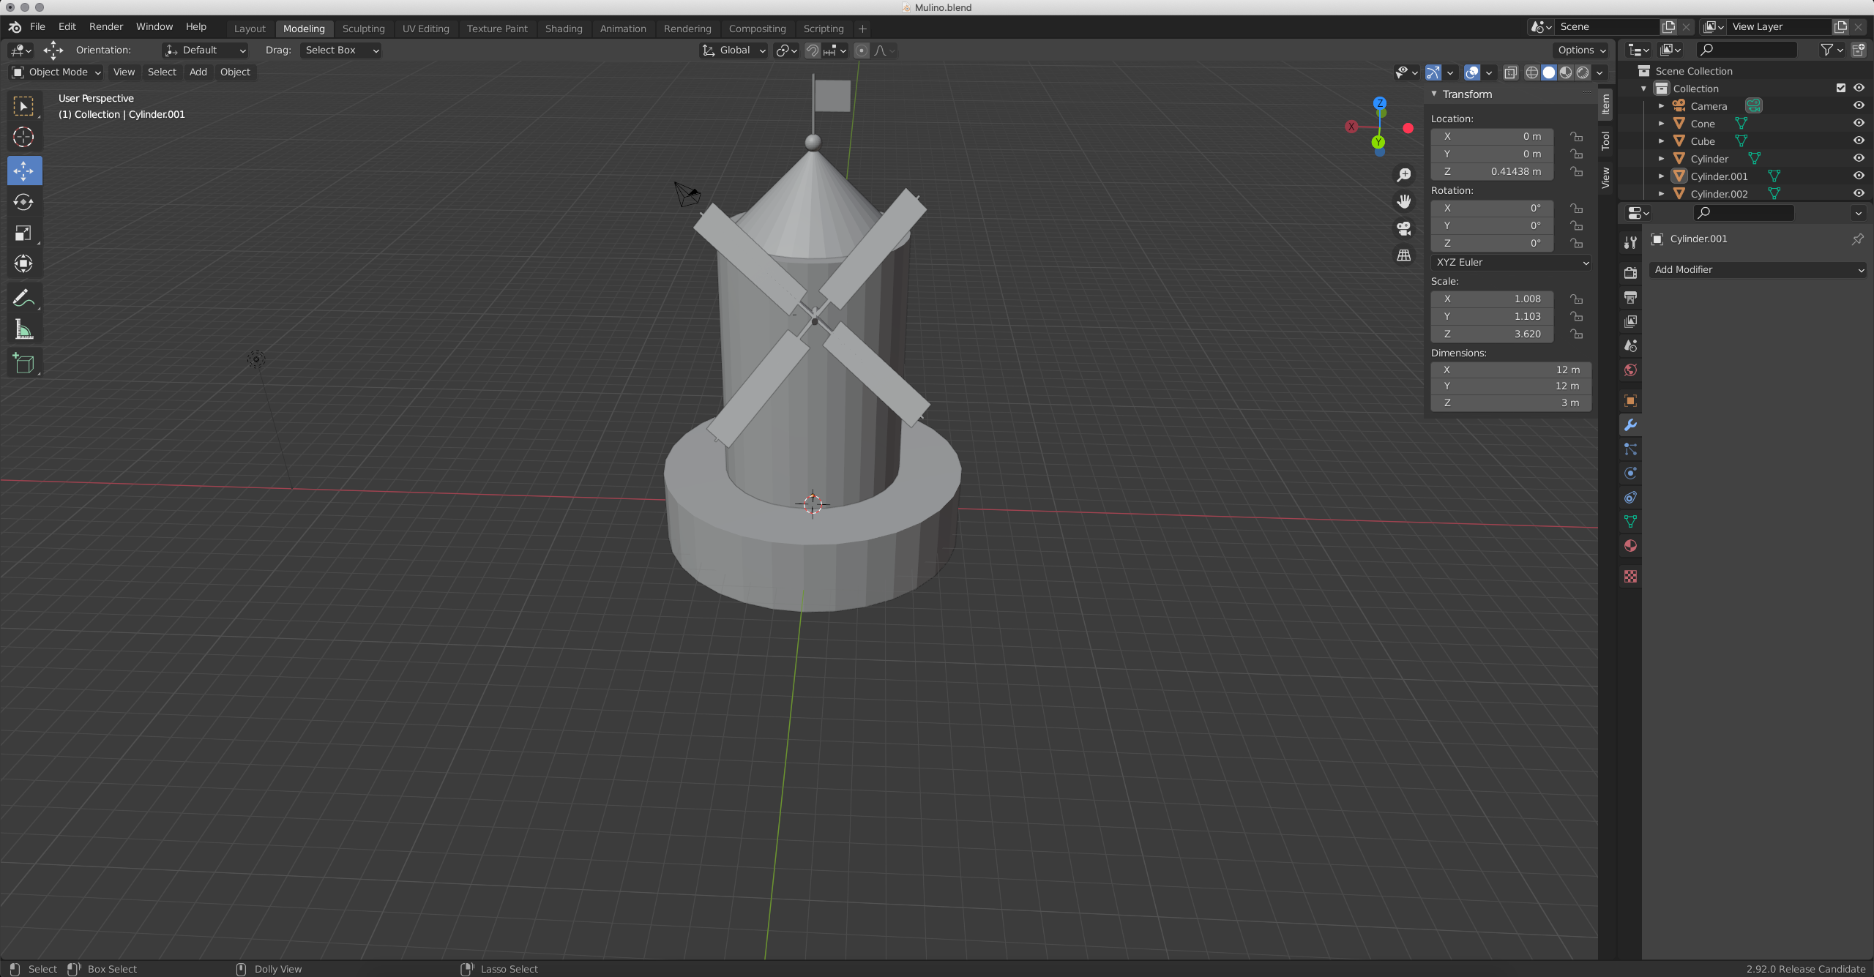Select the Add Cube tool
The width and height of the screenshot is (1874, 977).
pyautogui.click(x=23, y=363)
